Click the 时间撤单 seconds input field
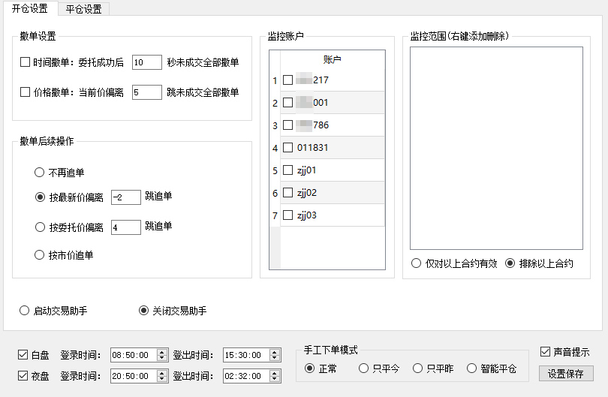The image size is (608, 397). 146,62
